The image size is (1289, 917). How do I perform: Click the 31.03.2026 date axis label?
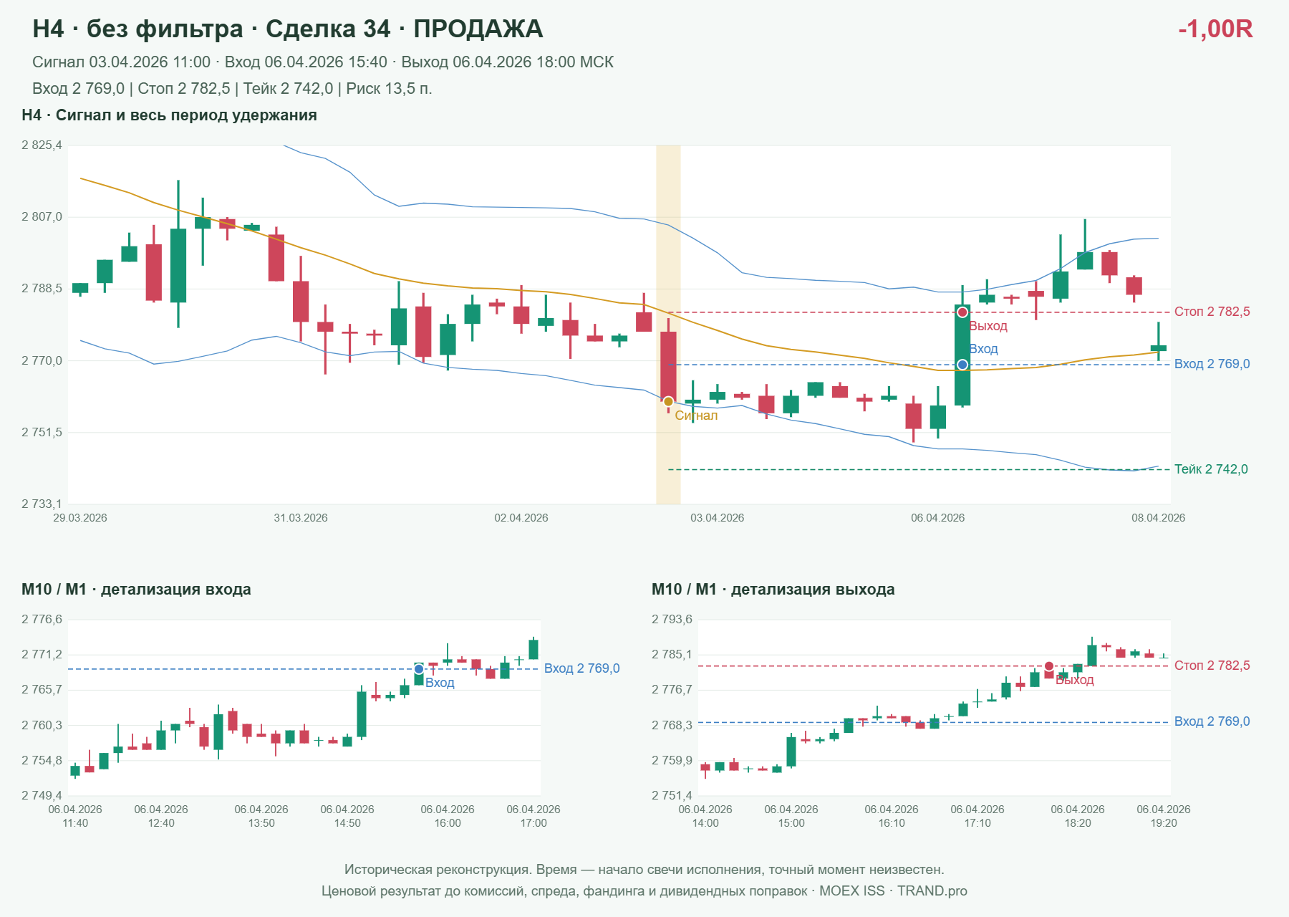[x=301, y=518]
